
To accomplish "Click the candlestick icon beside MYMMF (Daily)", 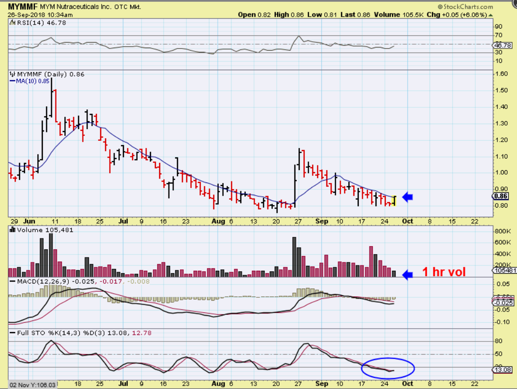I will coord(12,74).
